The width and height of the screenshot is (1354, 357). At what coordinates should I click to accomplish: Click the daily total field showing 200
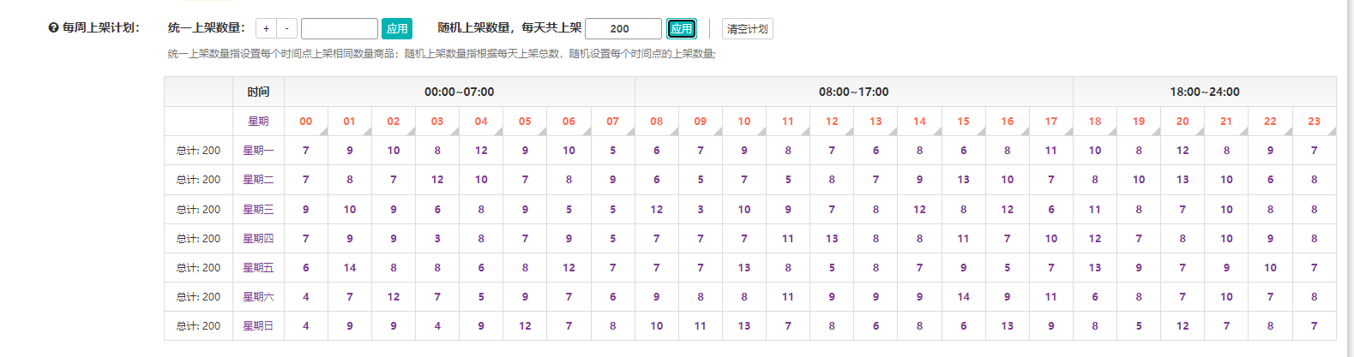coord(623,29)
